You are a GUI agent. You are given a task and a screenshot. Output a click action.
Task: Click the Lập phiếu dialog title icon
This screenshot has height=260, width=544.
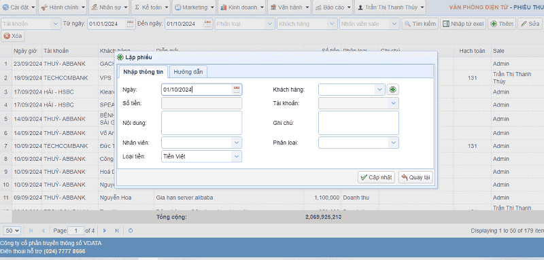[x=120, y=58]
